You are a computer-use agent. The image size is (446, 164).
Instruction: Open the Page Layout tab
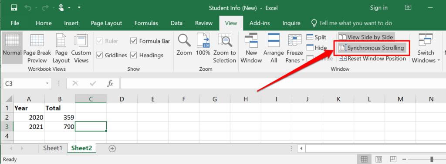click(106, 23)
